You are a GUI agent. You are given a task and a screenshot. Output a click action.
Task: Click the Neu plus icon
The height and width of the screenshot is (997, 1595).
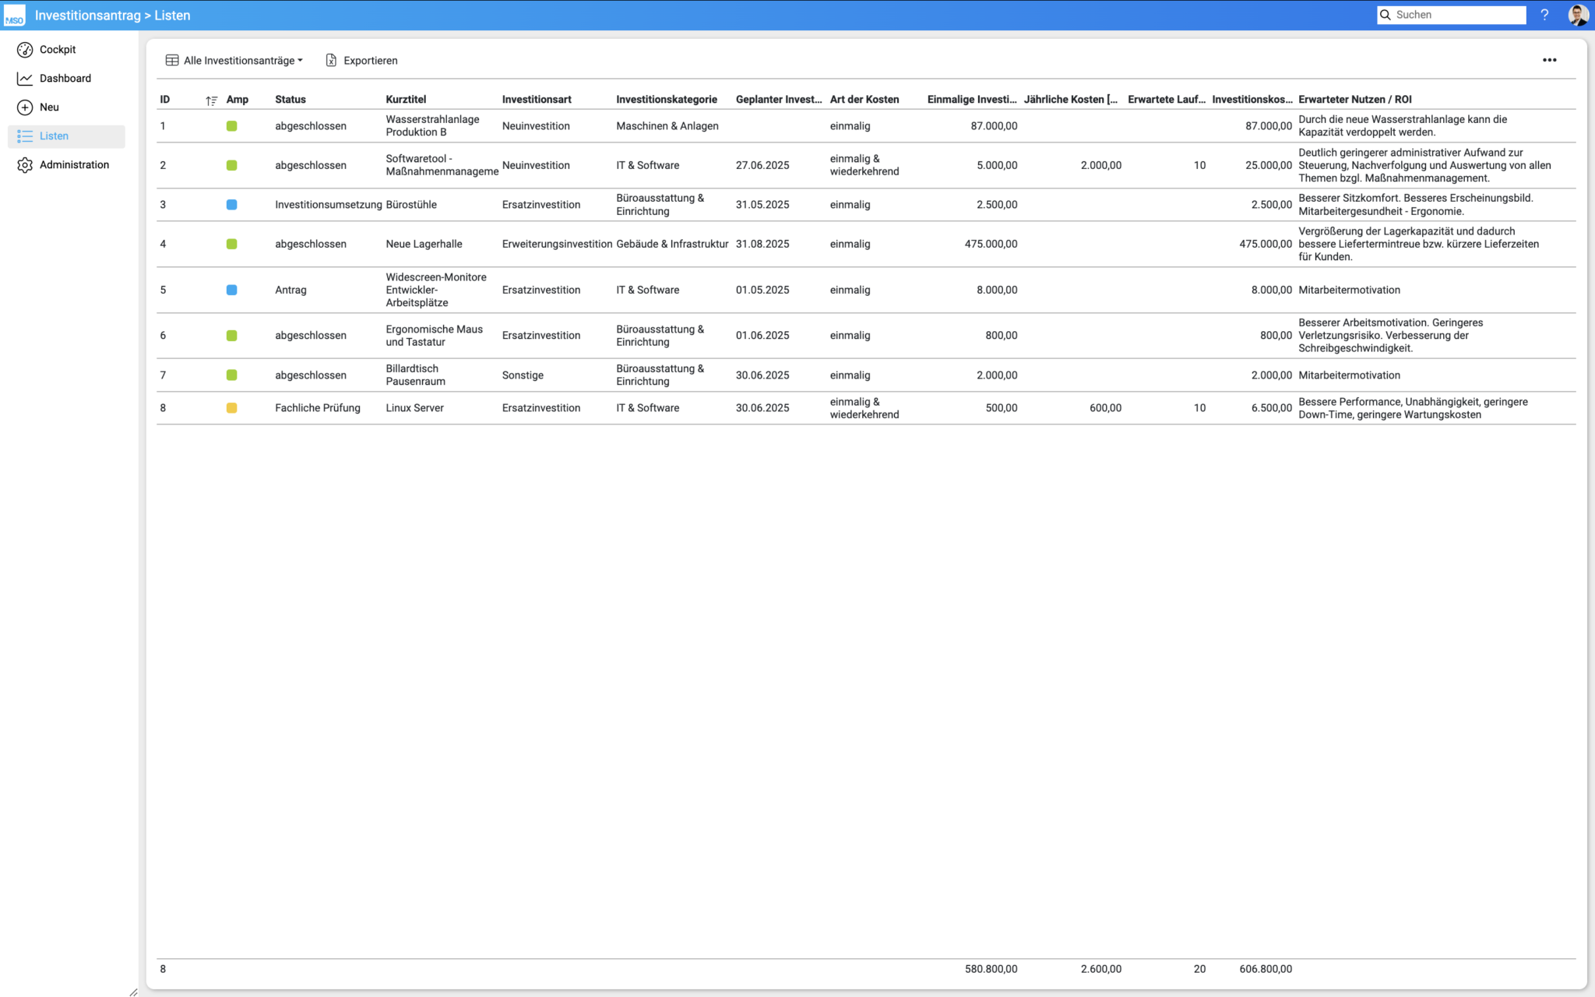[x=25, y=107]
